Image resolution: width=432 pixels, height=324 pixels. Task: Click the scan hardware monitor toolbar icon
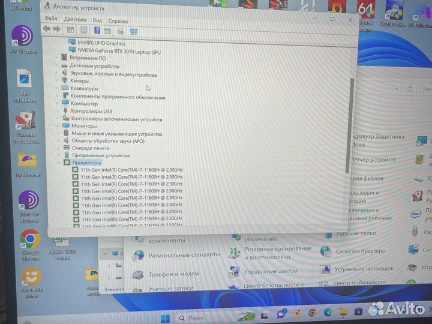(134, 31)
